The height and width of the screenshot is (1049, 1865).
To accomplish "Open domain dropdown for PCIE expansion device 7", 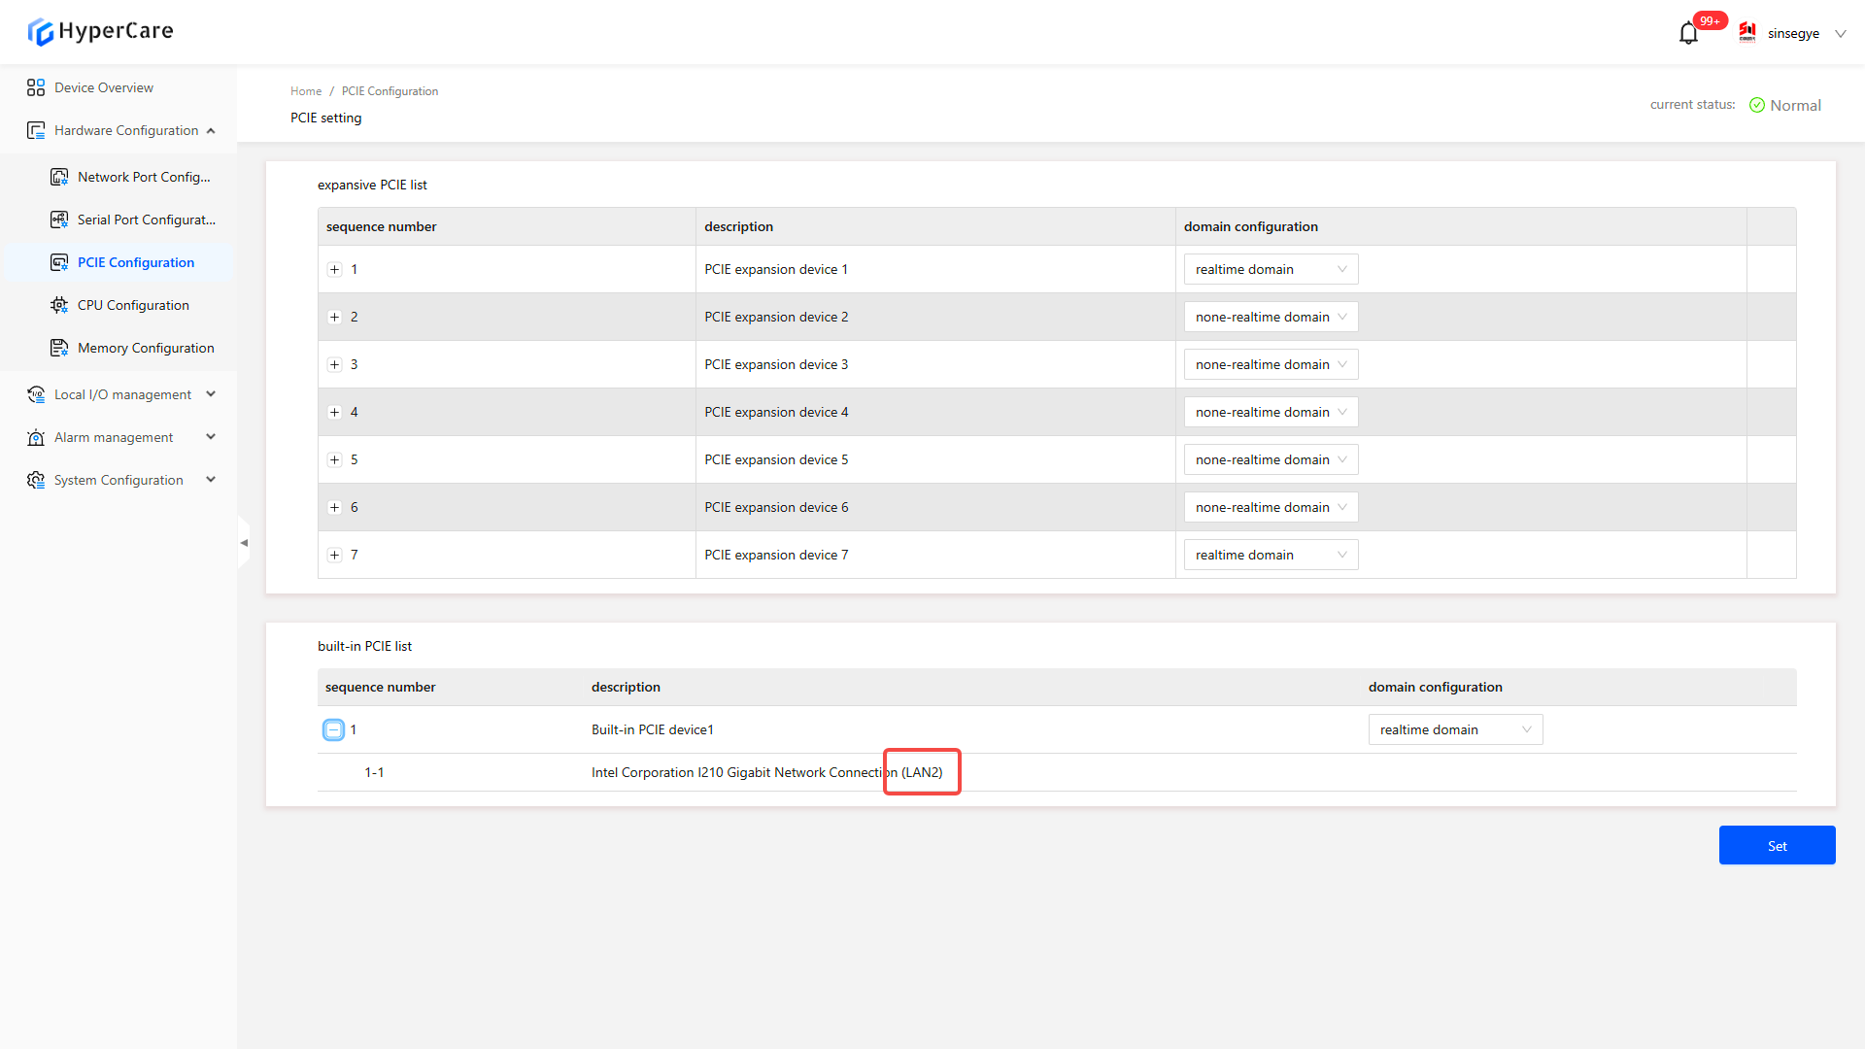I will [1271, 556].
